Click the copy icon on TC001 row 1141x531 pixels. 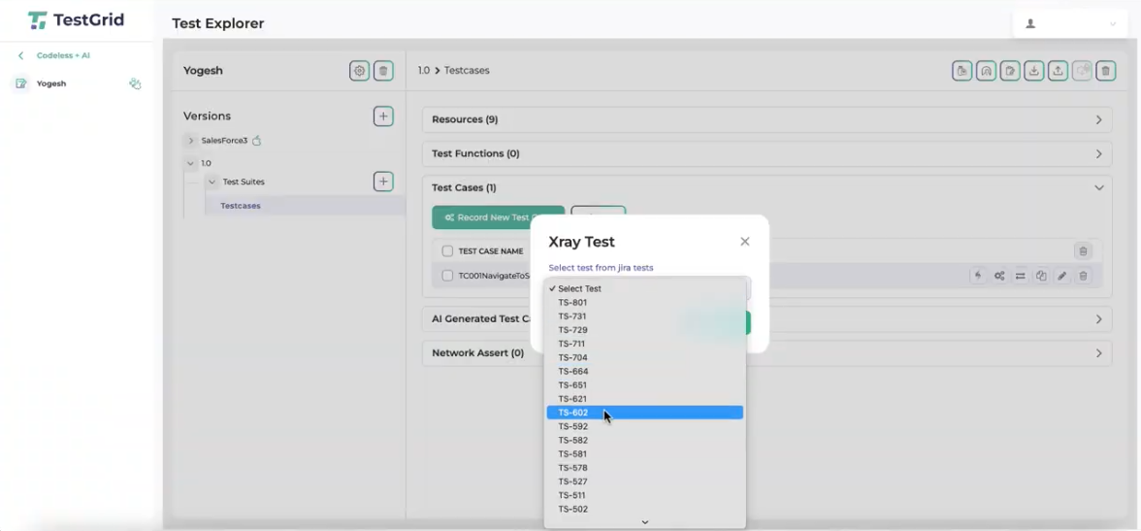tap(1041, 276)
